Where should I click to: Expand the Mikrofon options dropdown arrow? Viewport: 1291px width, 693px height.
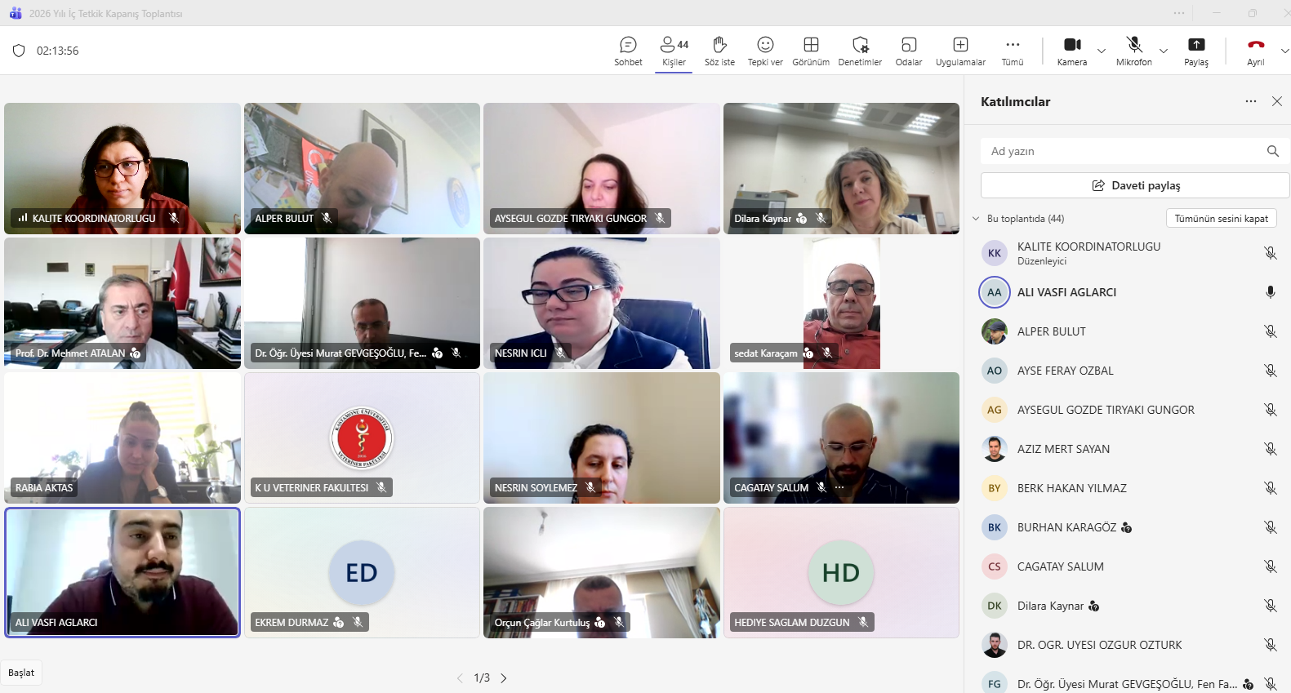pyautogui.click(x=1164, y=51)
